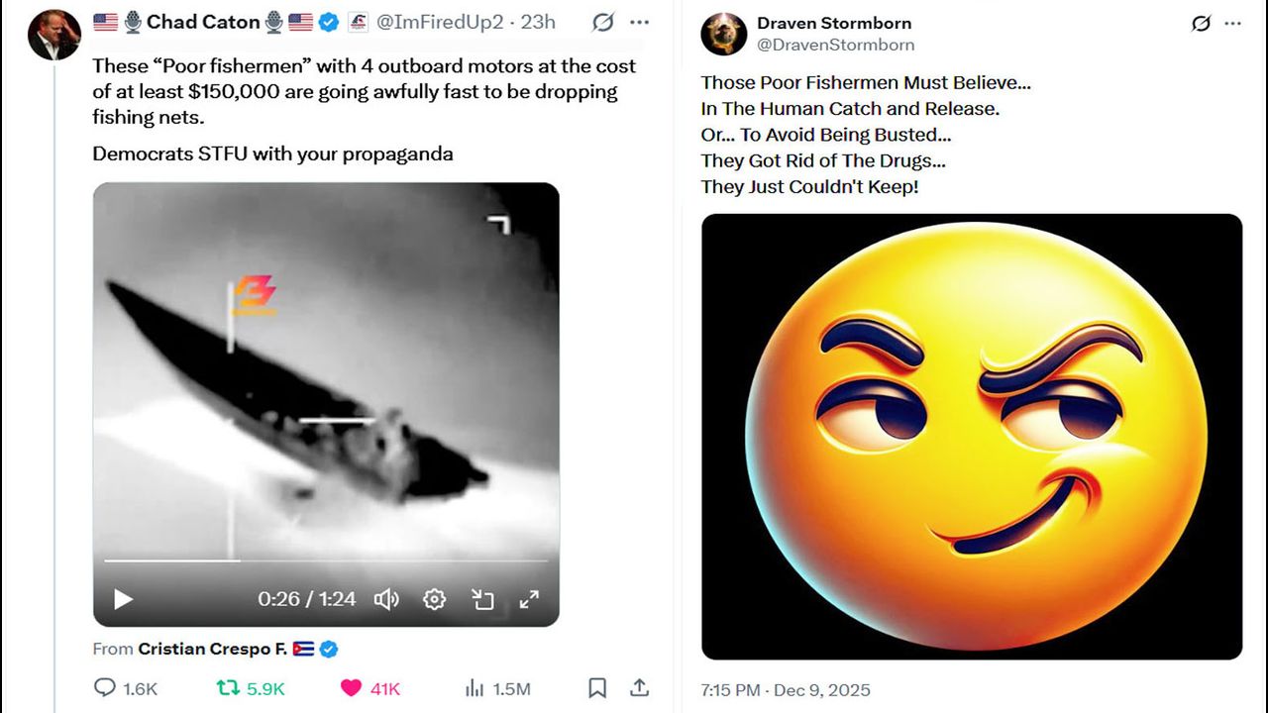Mute the video using the speaker icon

click(x=385, y=599)
